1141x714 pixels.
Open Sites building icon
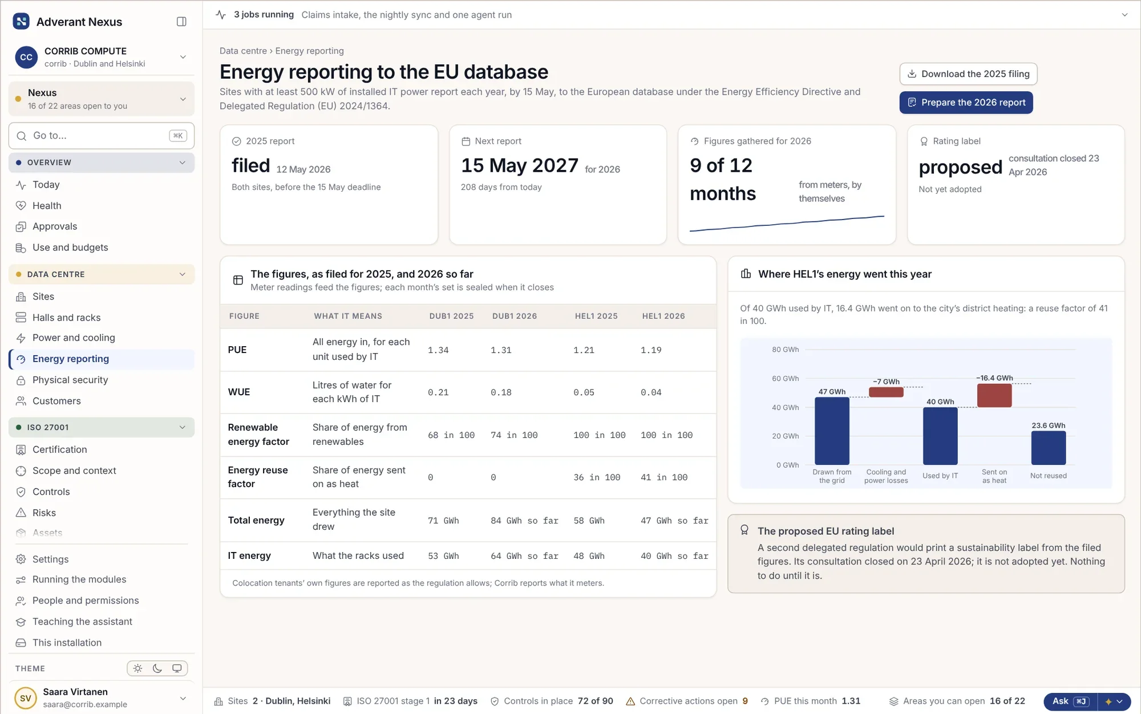(x=21, y=297)
